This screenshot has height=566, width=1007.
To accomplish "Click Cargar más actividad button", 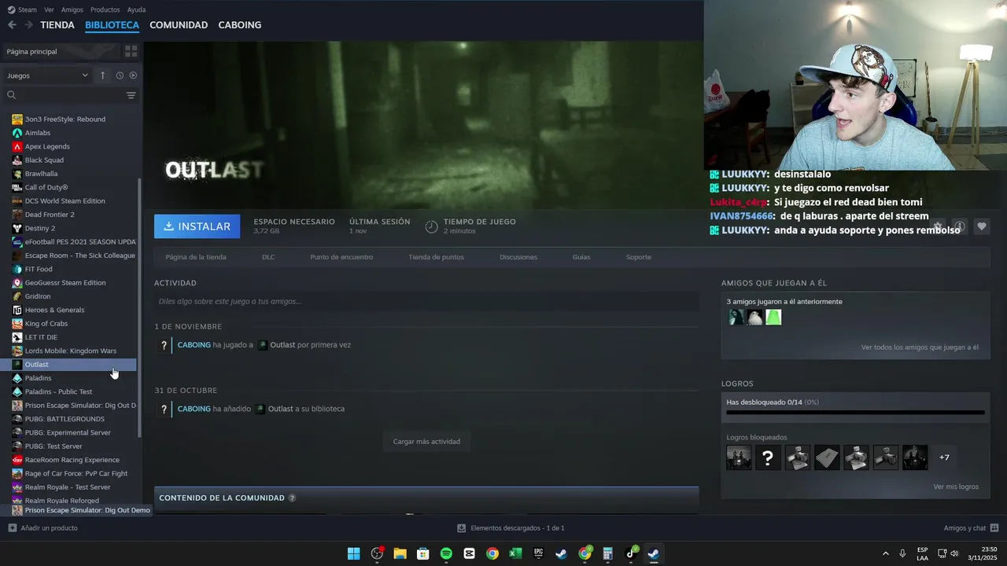I will click(x=426, y=441).
